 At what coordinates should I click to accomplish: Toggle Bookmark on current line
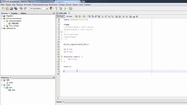click(112, 16)
